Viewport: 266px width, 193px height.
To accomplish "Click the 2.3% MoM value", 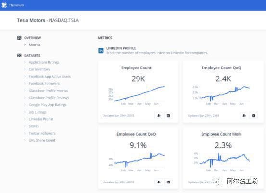I will pyautogui.click(x=223, y=145).
